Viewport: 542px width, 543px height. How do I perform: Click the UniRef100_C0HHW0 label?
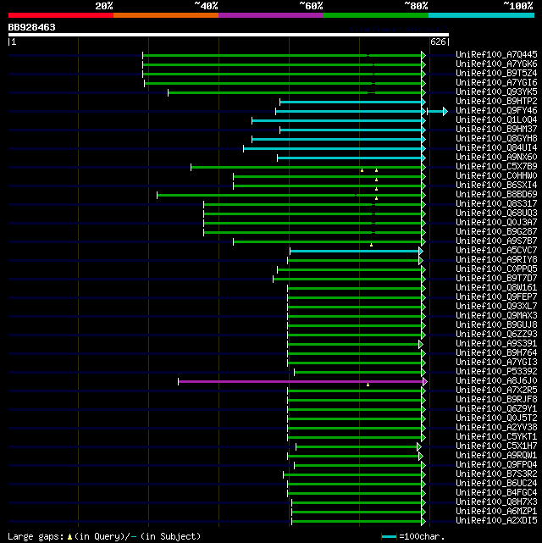(496, 176)
